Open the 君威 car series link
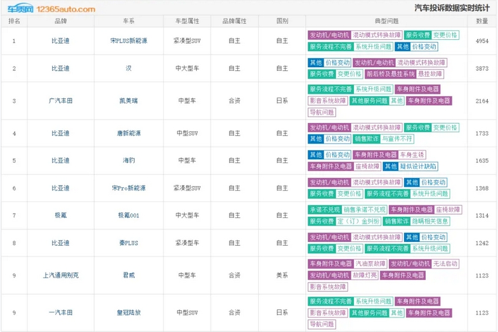Screen dimensions: 498x332 tap(129, 275)
